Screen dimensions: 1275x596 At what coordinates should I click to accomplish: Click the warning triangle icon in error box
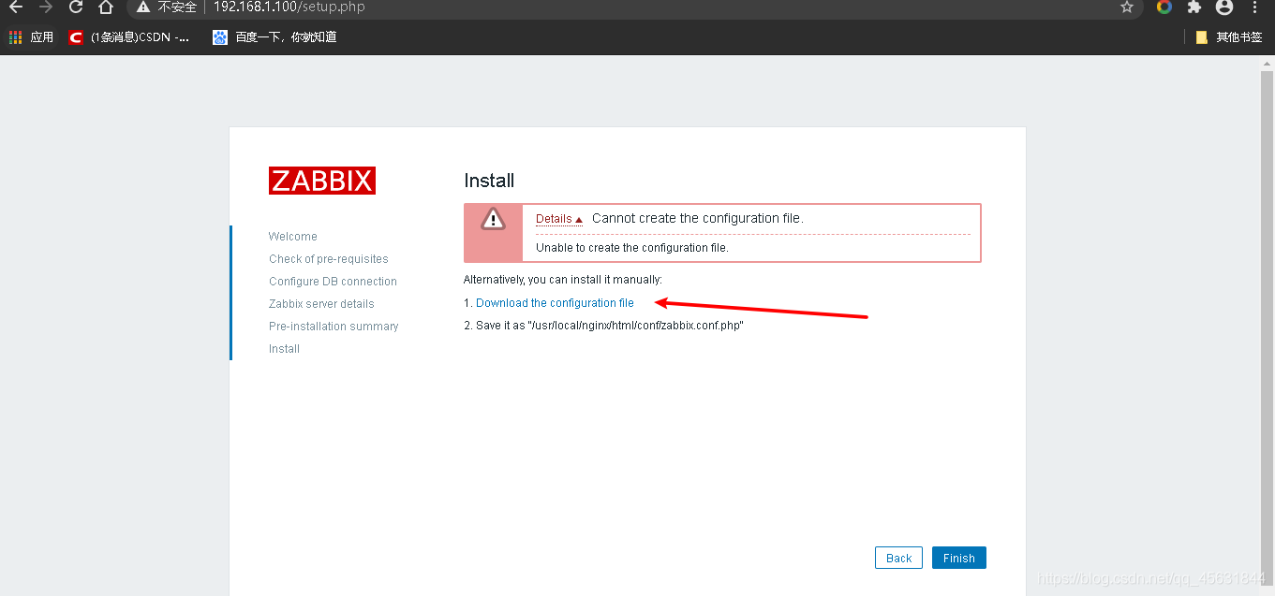(x=493, y=219)
